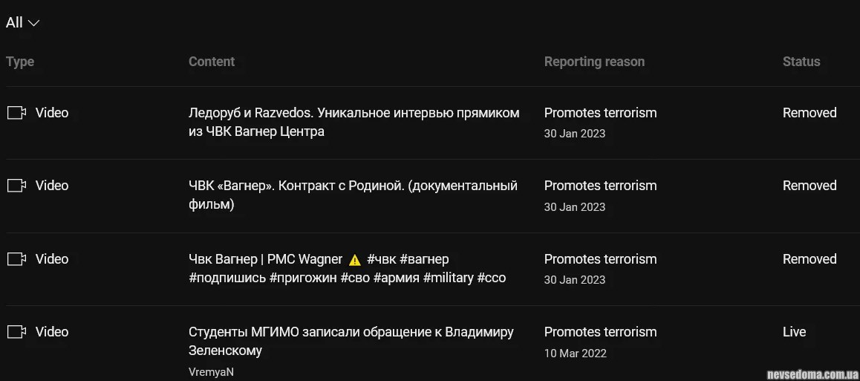Sort by the Type column header
This screenshot has height=381, width=860.
tap(20, 62)
